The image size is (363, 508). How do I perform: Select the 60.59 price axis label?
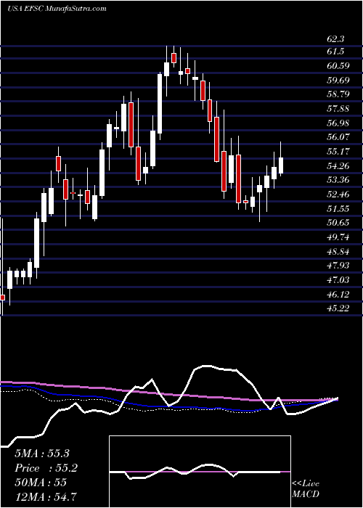338,66
